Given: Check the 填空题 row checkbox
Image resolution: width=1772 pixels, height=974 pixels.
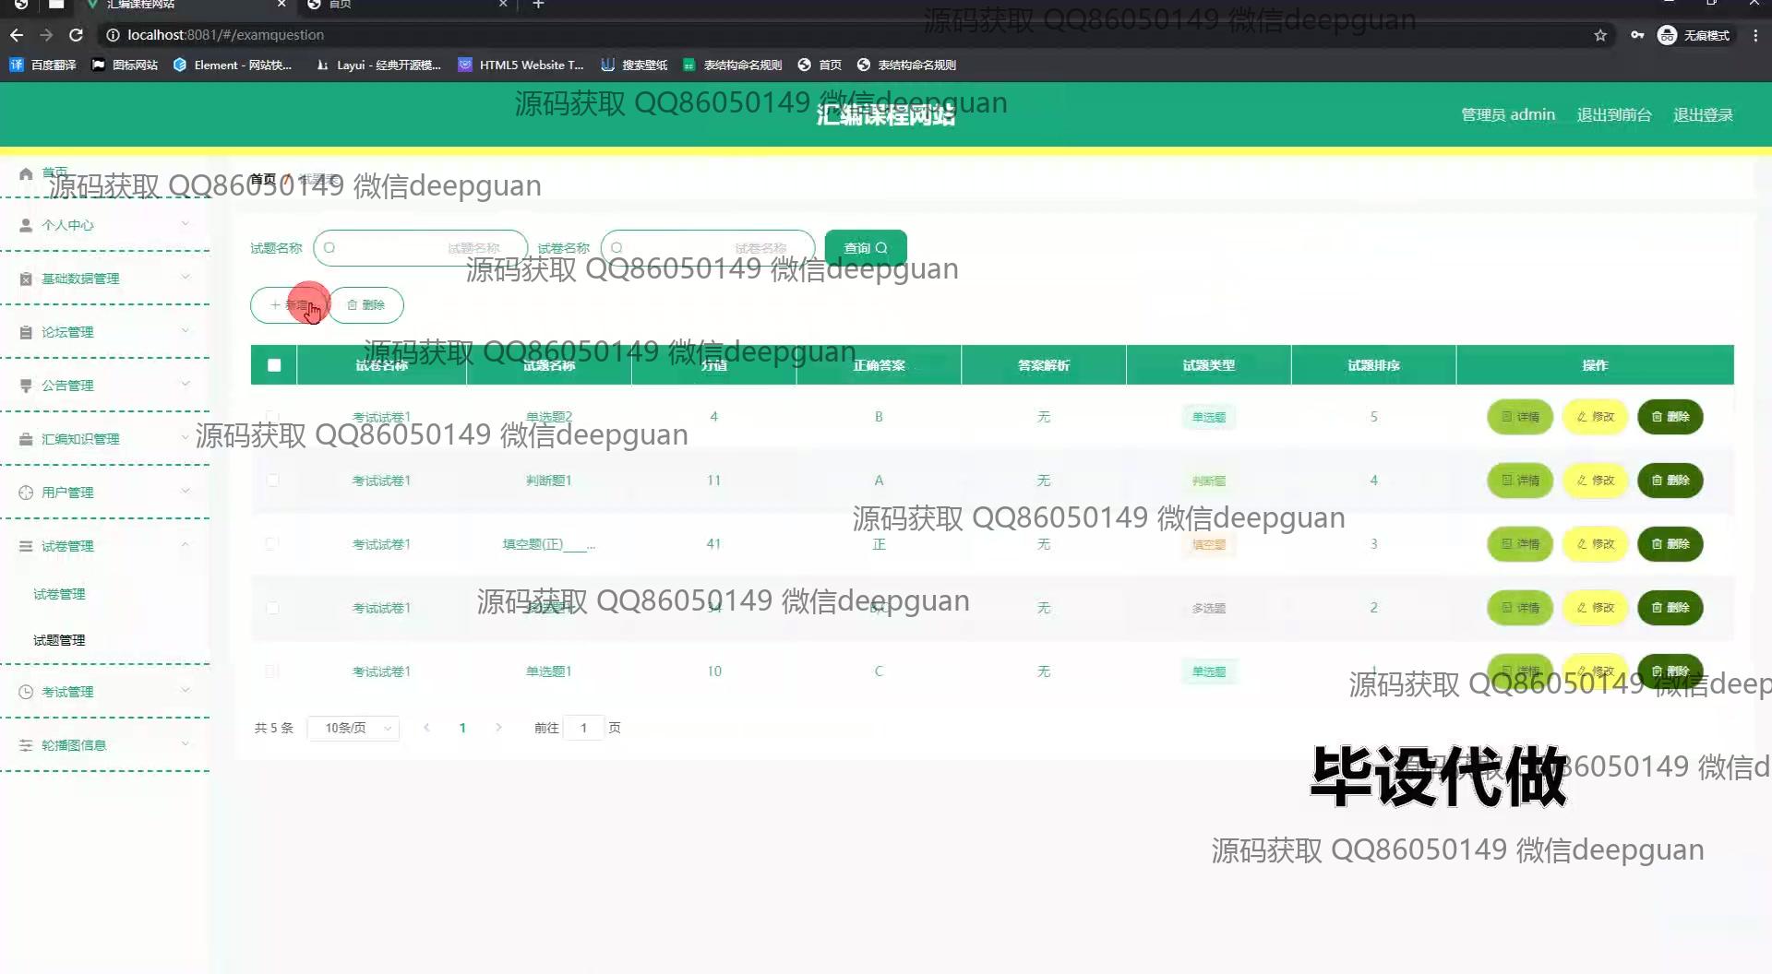Looking at the screenshot, I should (272, 544).
